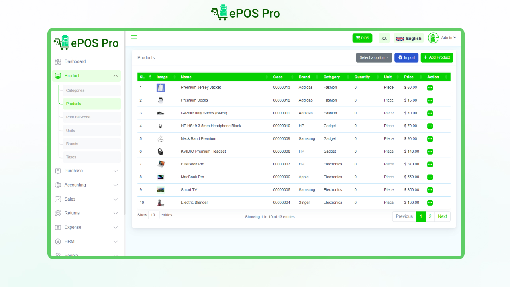The image size is (510, 287).
Task: Toggle dark mode with the sun icon
Action: click(x=384, y=38)
